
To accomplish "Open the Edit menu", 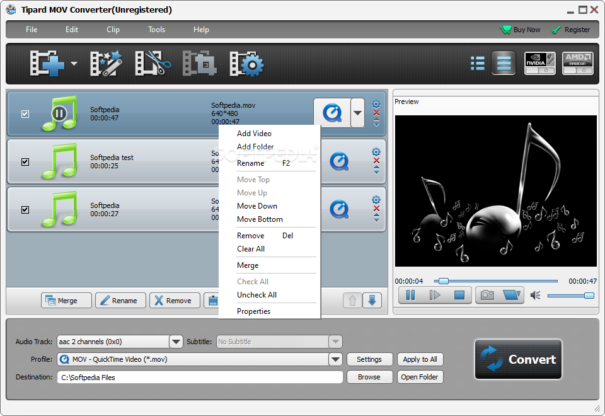I will (x=72, y=30).
